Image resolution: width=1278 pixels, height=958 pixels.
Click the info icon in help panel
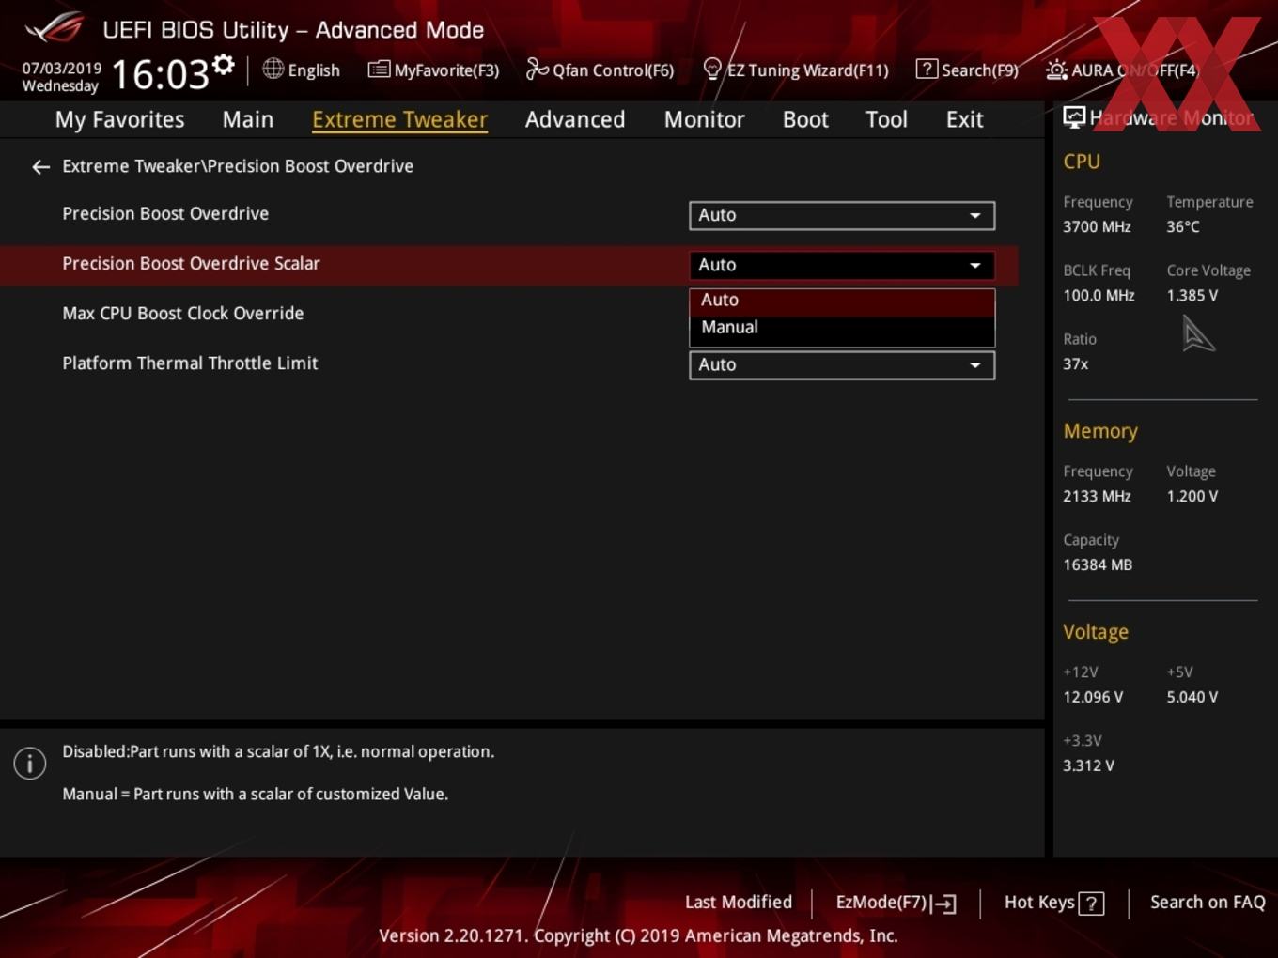pos(30,764)
